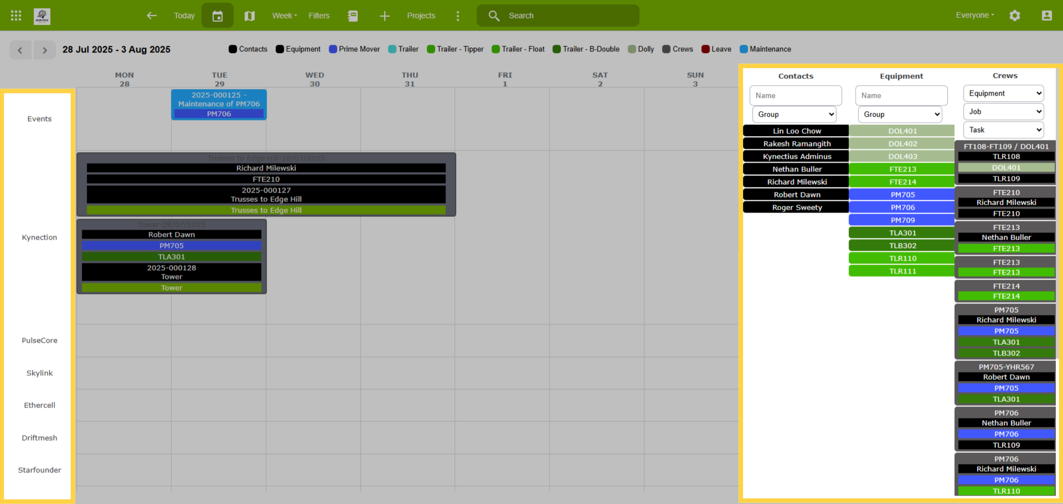Open Trusses to Edge Hill job card header
Image resolution: width=1063 pixels, height=504 pixels.
pos(266,159)
